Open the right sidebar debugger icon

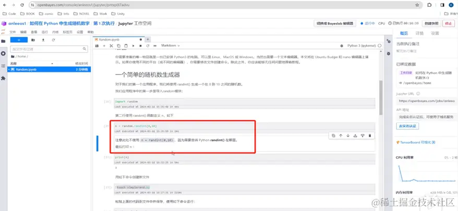pyautogui.click(x=388, y=54)
